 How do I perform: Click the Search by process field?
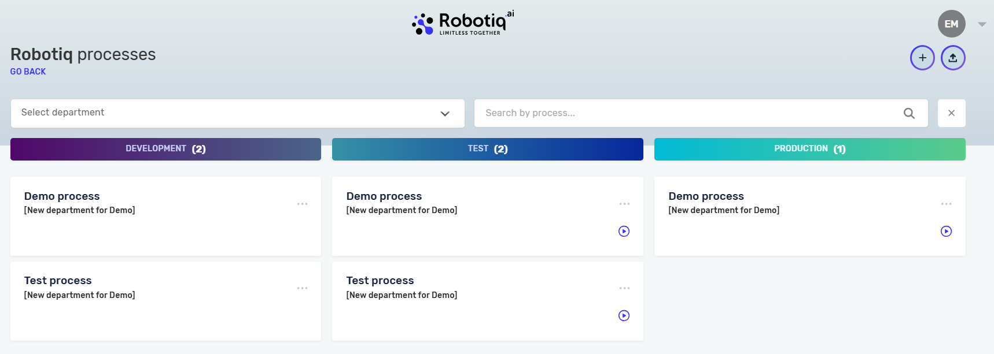coord(701,113)
